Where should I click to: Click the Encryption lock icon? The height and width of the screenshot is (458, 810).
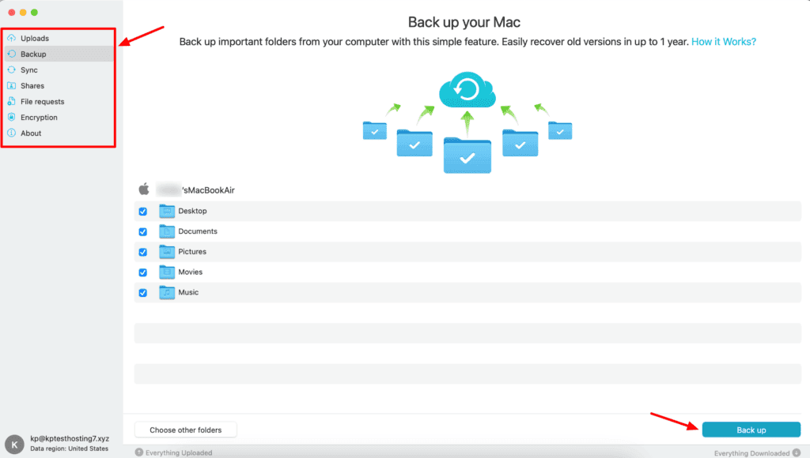[11, 117]
